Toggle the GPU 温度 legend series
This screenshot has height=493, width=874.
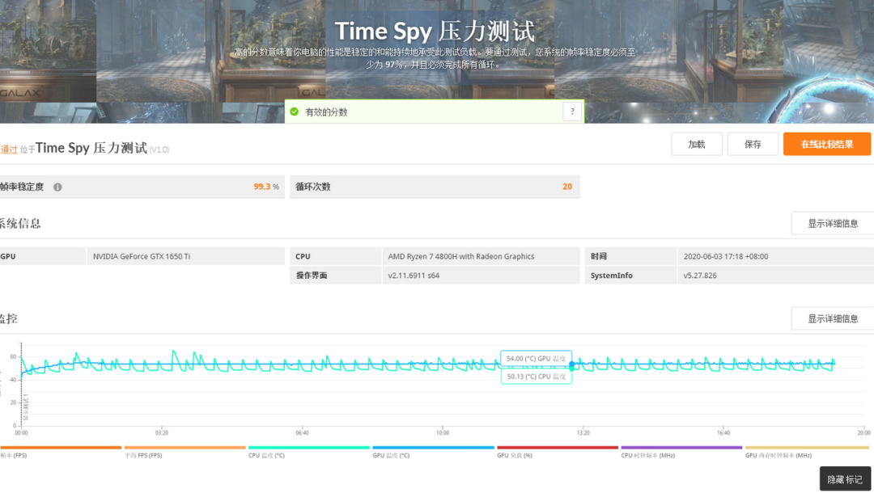click(391, 455)
